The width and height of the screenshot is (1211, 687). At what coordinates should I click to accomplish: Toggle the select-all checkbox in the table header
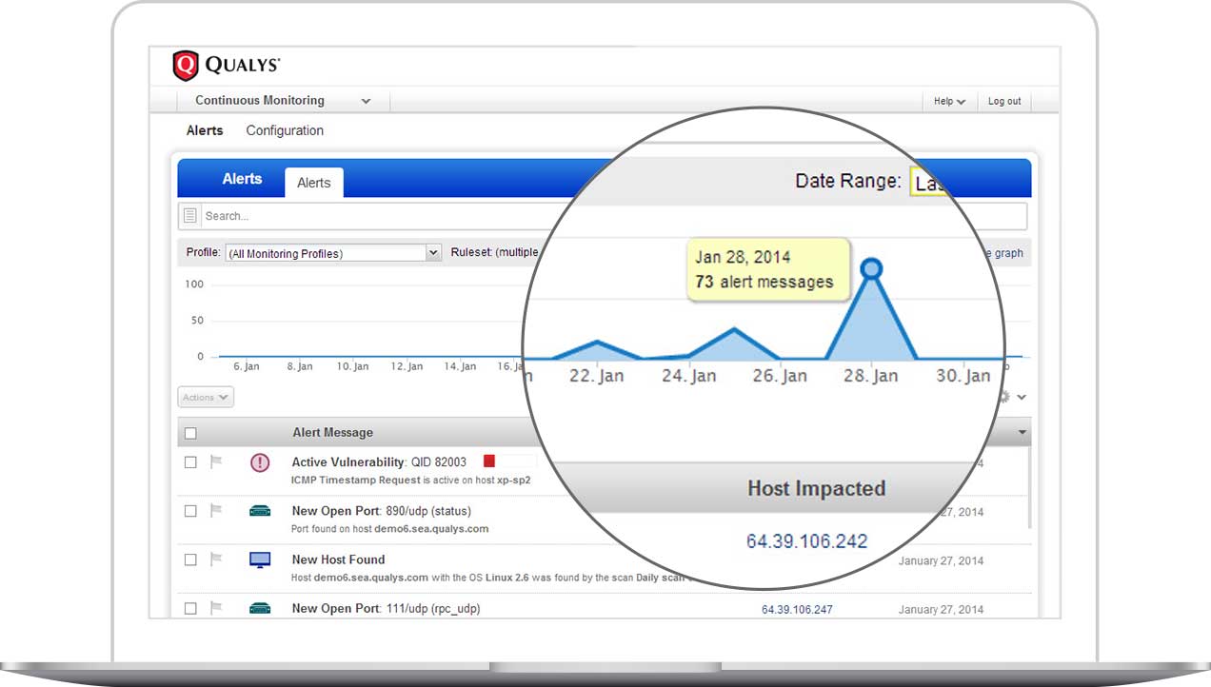click(x=189, y=432)
